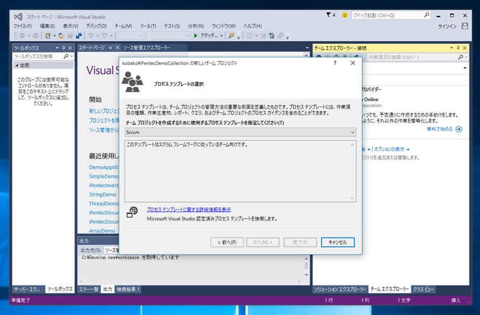This screenshot has width=480, height=315.
Task: Open the デバッグ(D) menu
Action: click(x=96, y=26)
